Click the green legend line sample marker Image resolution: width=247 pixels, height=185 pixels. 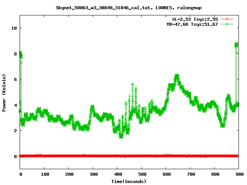[227, 24]
